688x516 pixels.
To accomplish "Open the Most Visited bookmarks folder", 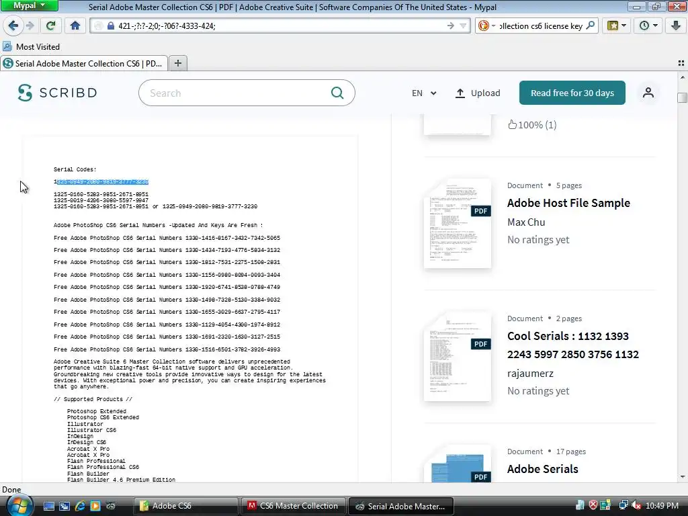I will (x=31, y=46).
